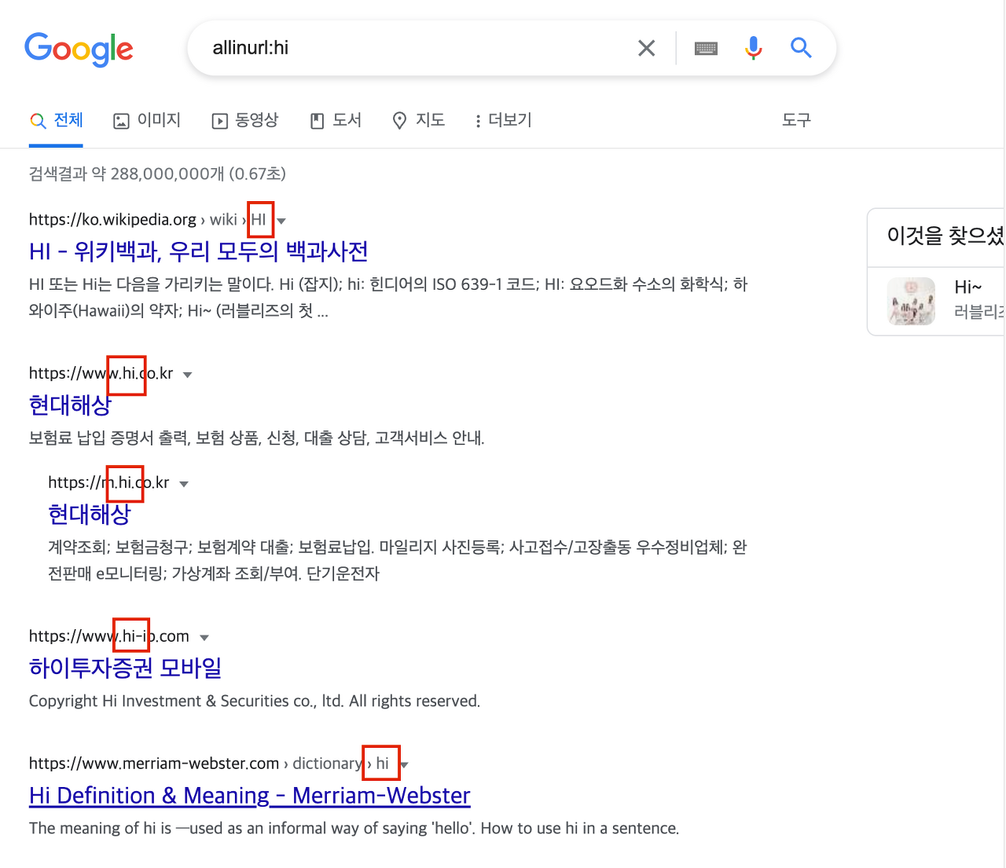Click the https://ko.wikipedia.org URL text
Viewport: 1006px width, 868px height.
pyautogui.click(x=112, y=220)
